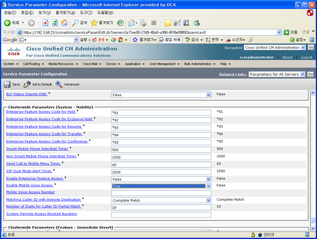Click the Set to Default icon
This screenshot has height=239, width=317.
(27, 84)
